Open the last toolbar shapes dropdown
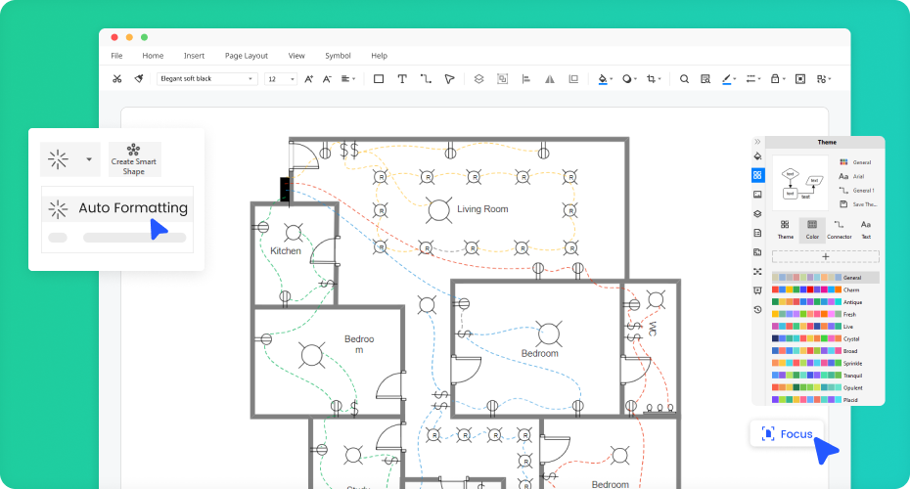This screenshot has width=910, height=489. [824, 79]
